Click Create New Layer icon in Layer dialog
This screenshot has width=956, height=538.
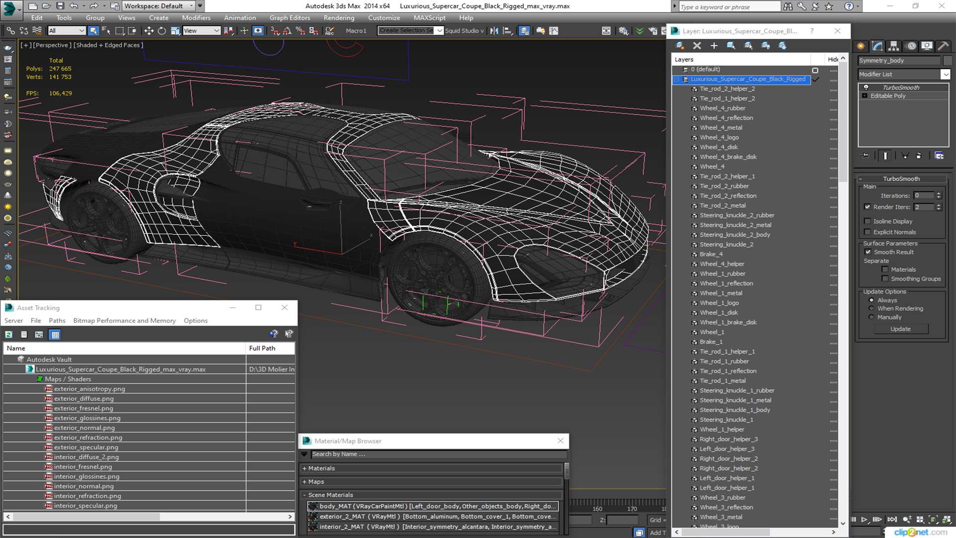coord(680,46)
